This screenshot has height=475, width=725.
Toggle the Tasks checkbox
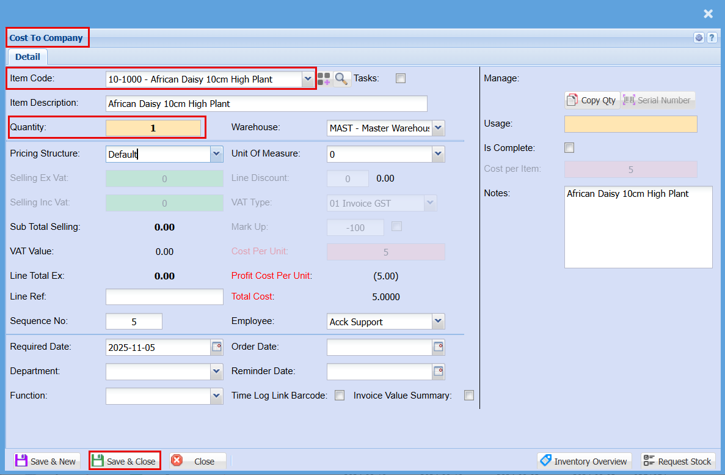click(x=401, y=78)
